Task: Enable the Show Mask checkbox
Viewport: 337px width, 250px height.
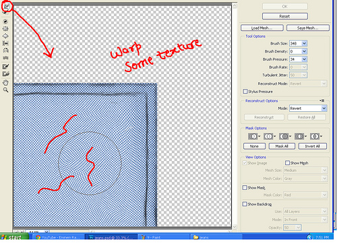Action: pyautogui.click(x=245, y=187)
